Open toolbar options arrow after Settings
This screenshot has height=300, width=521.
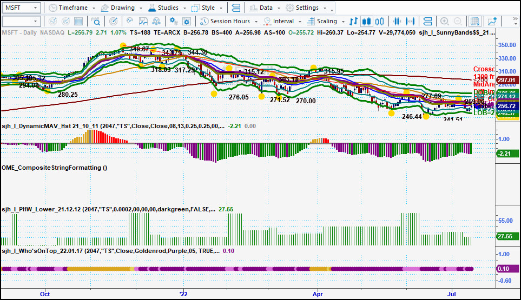[332, 9]
